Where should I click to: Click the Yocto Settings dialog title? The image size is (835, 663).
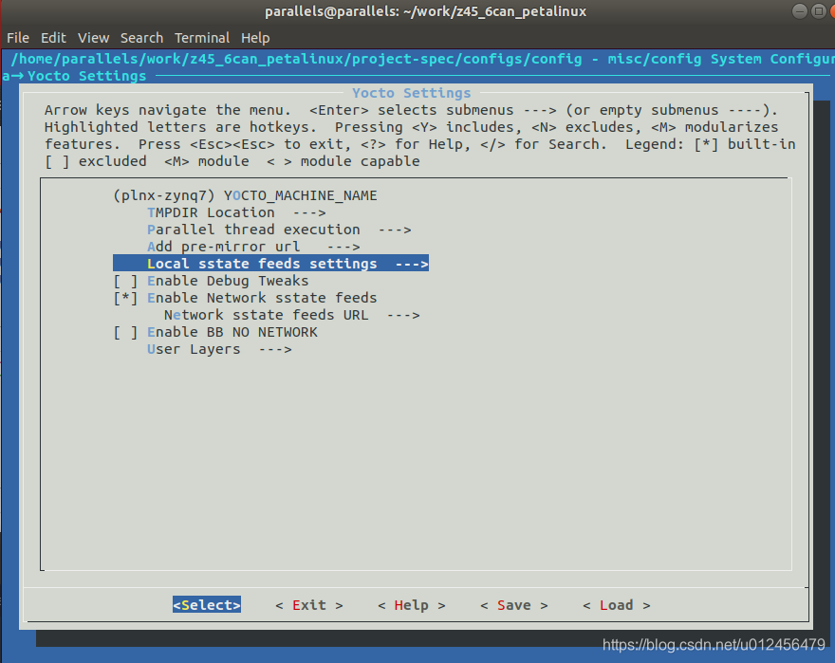412,93
